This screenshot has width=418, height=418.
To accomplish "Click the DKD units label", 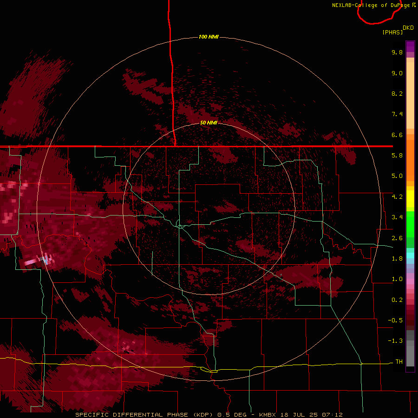I will [x=408, y=28].
